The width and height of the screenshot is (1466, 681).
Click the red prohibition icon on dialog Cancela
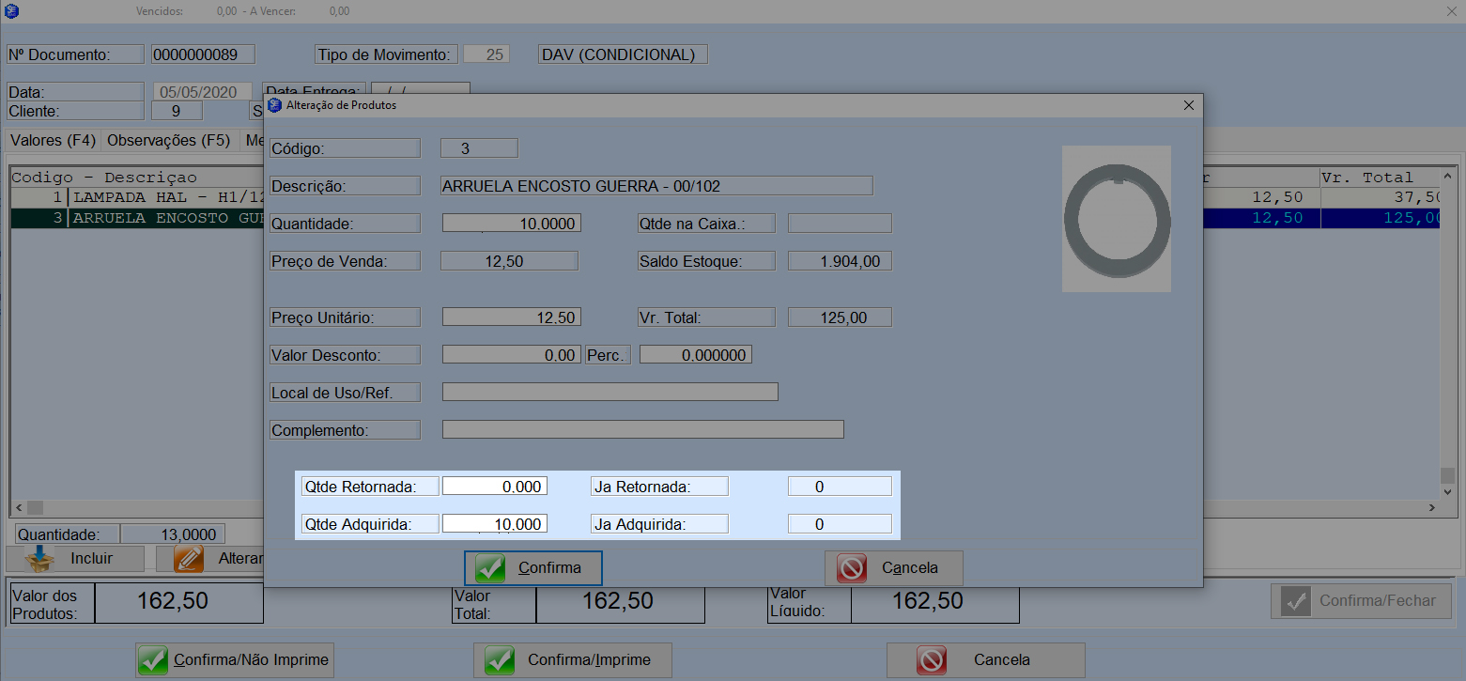point(852,568)
